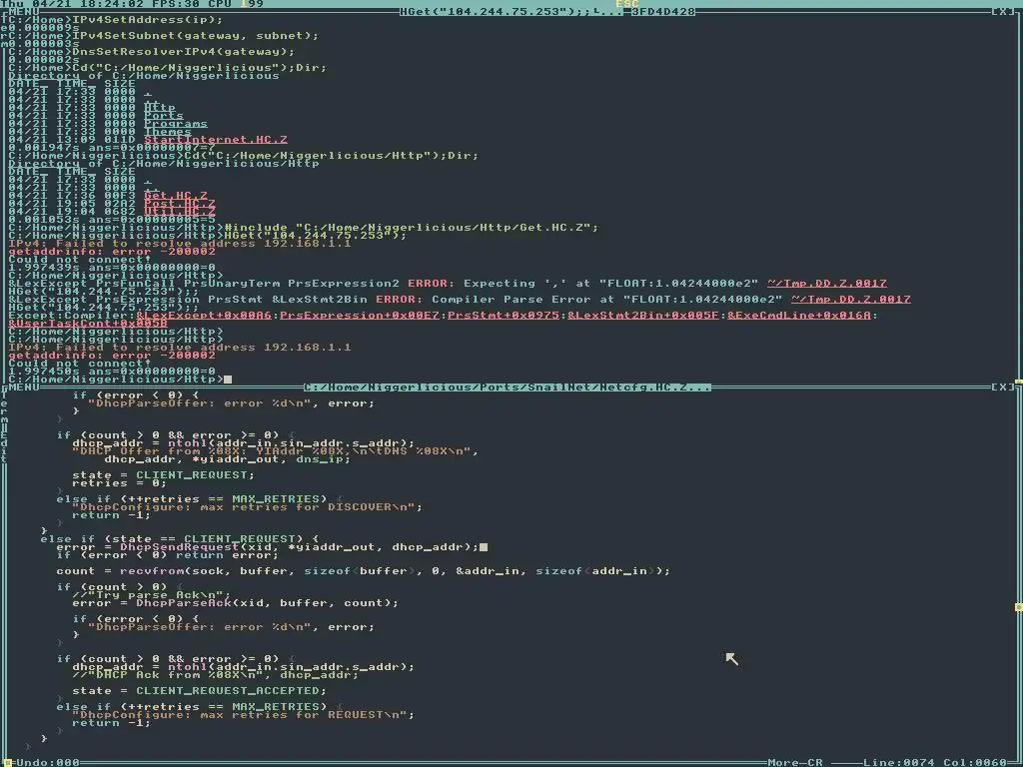1023x767 pixels.
Task: Click the More-CR status entry
Action: click(x=794, y=762)
